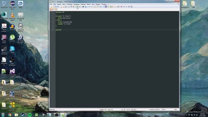Image resolution: width=208 pixels, height=117 pixels.
Task: Click the Print toolbar icon
Action: pyautogui.click(x=66, y=6)
